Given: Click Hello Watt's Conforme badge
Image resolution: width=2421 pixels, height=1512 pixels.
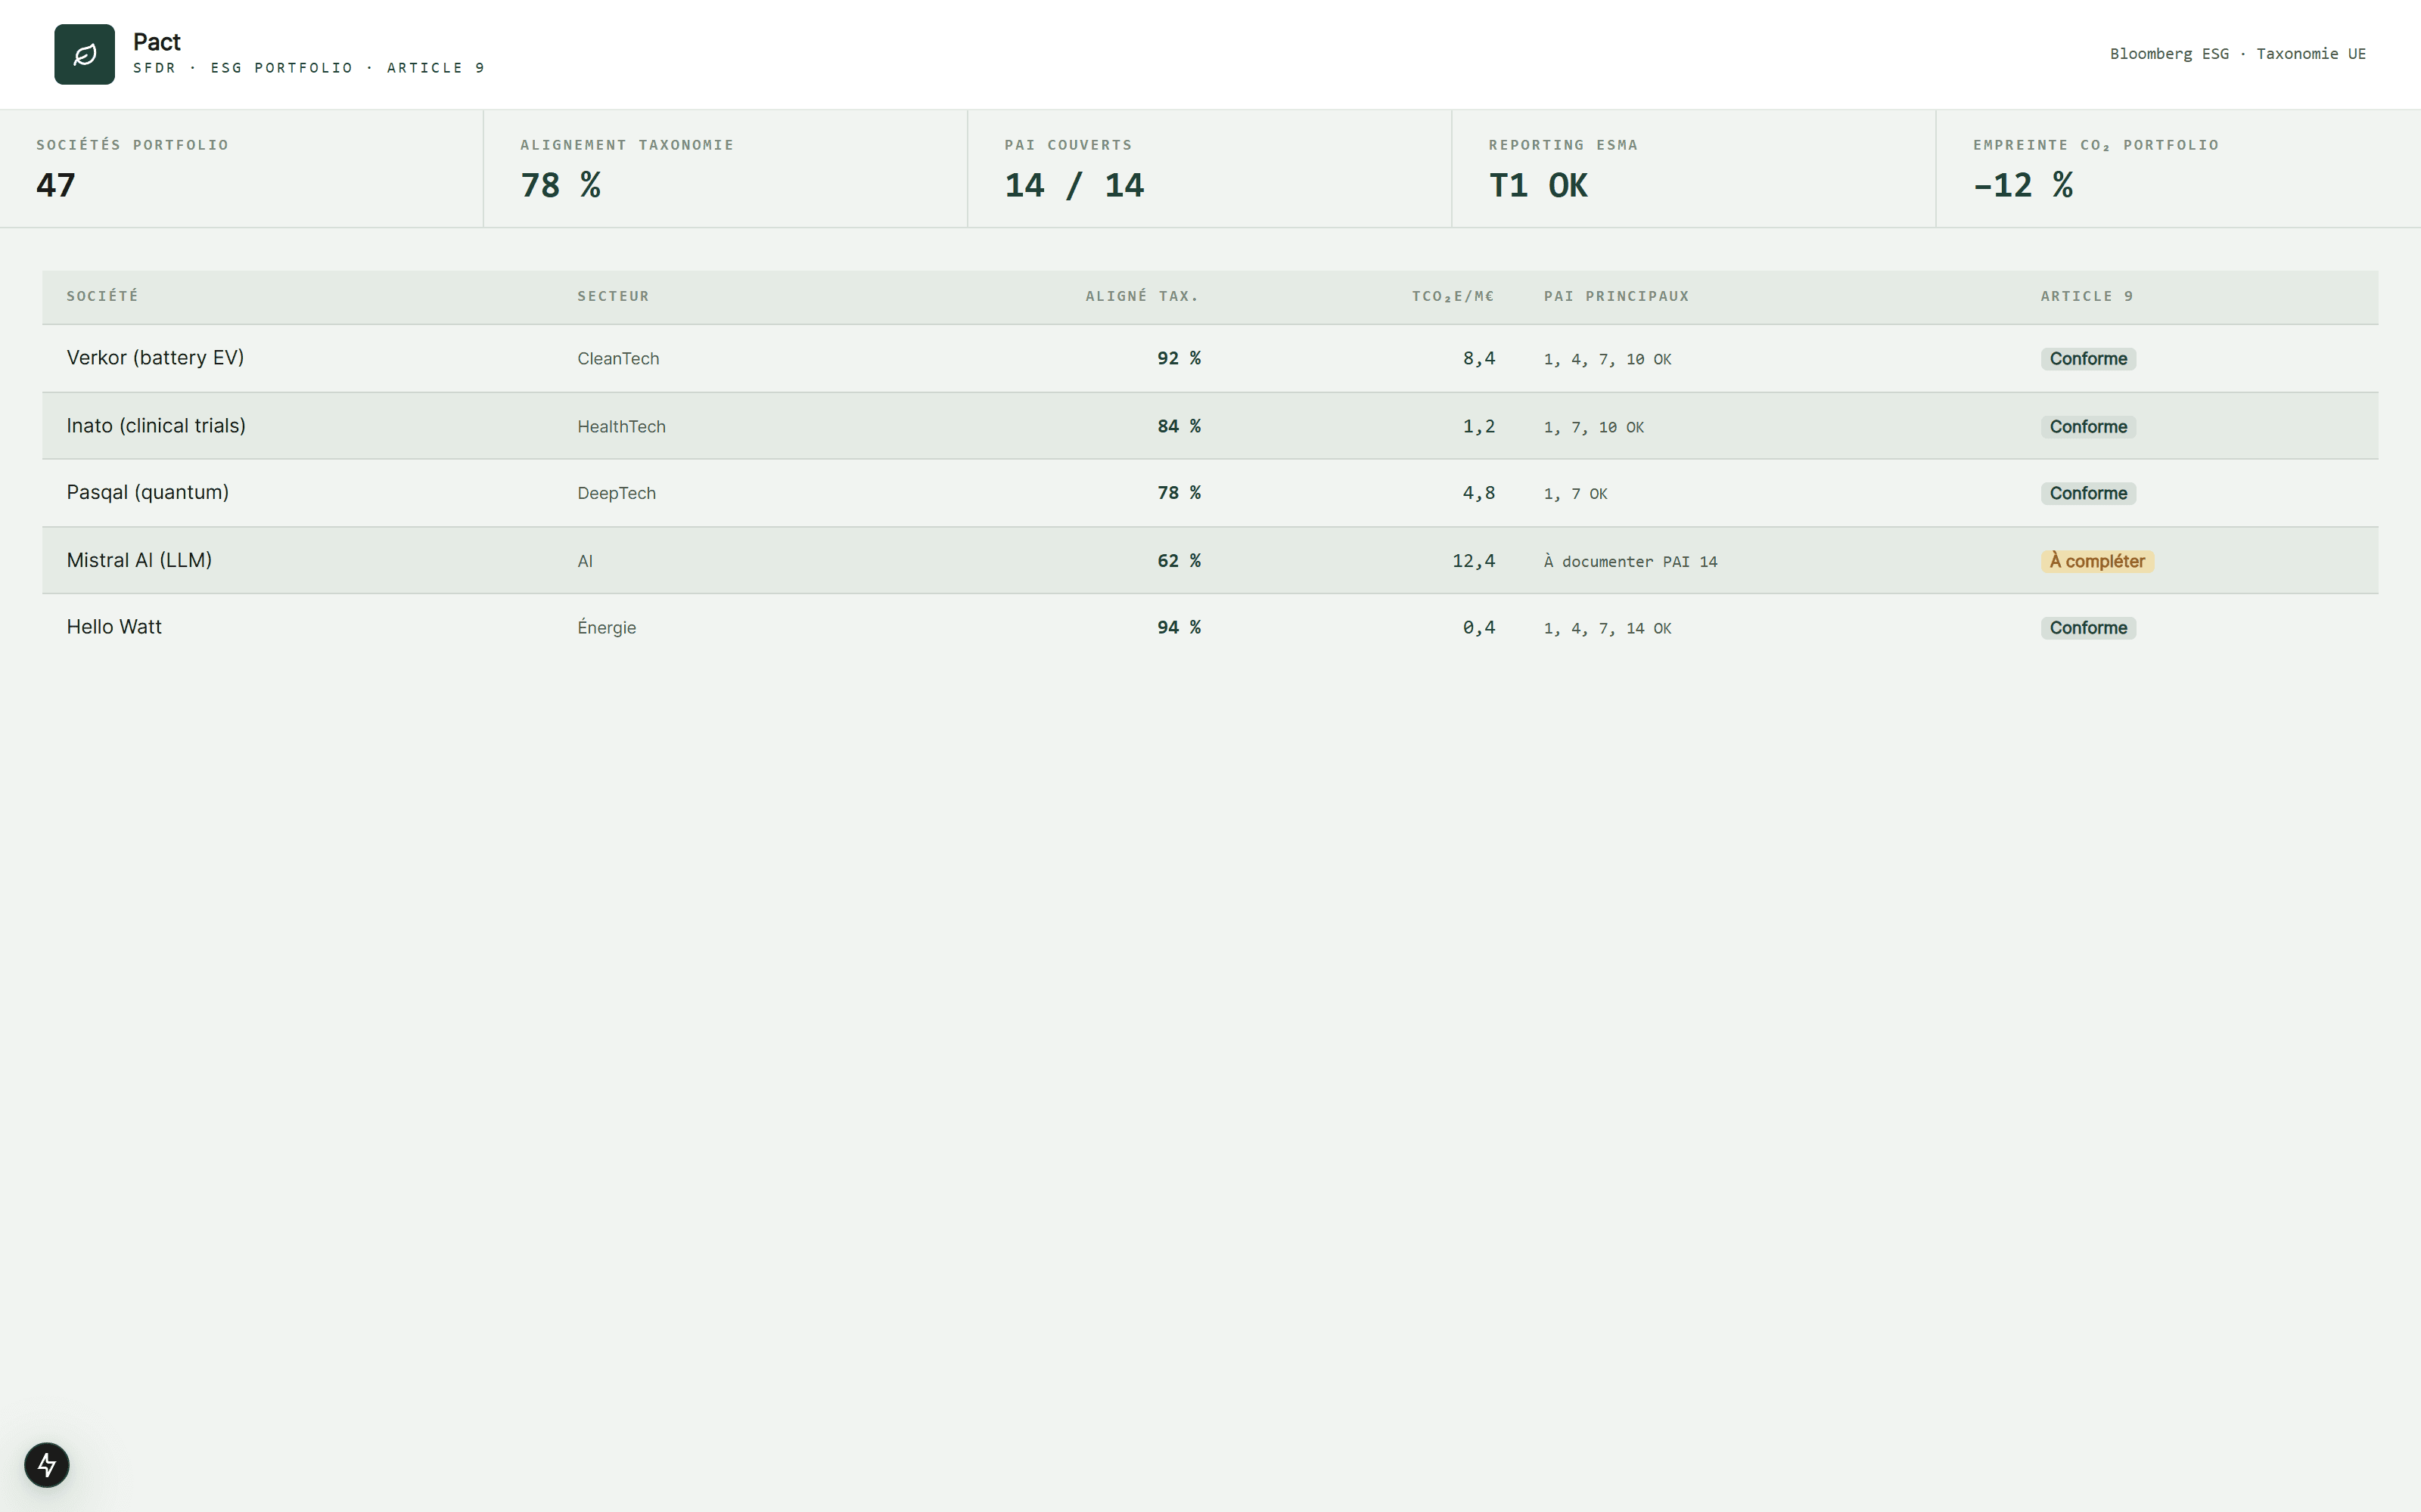Looking at the screenshot, I should tap(2088, 628).
